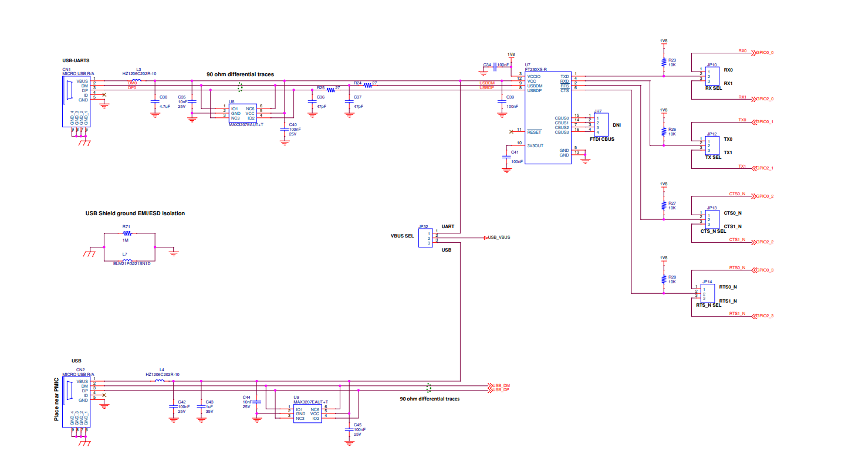
Task: Select the JP13 CTS_N SEL jumper
Action: 711,219
